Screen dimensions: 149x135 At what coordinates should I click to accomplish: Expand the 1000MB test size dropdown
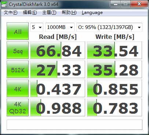coord(60,27)
